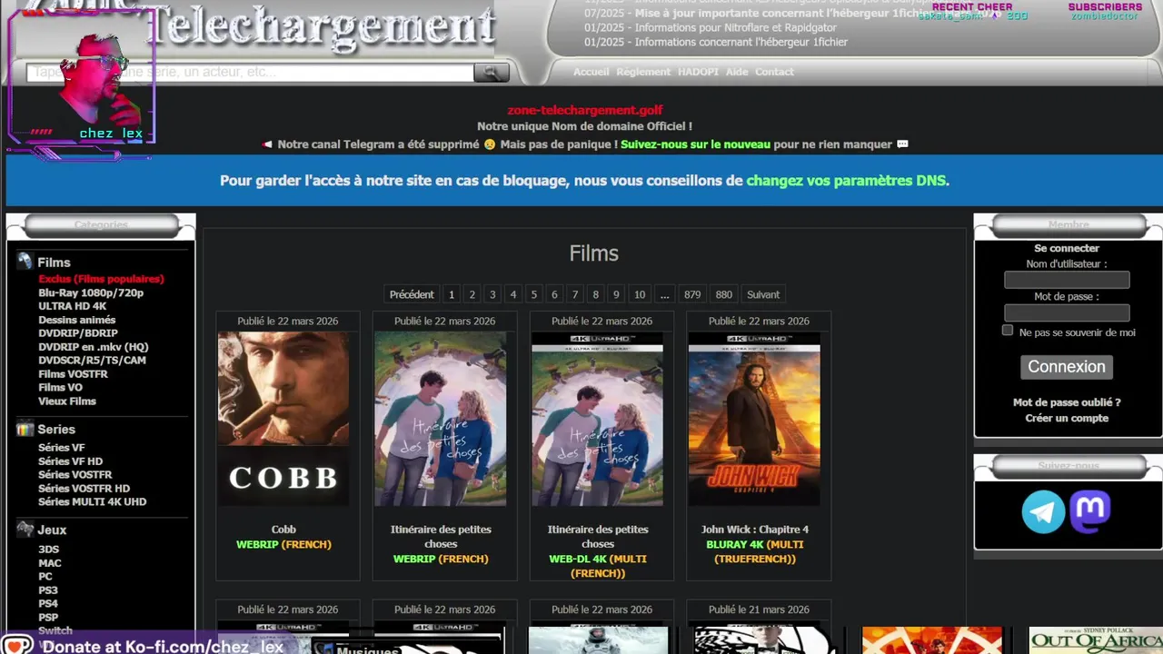
Task: Open 'changez vos paramètres DNS' link
Action: point(846,181)
